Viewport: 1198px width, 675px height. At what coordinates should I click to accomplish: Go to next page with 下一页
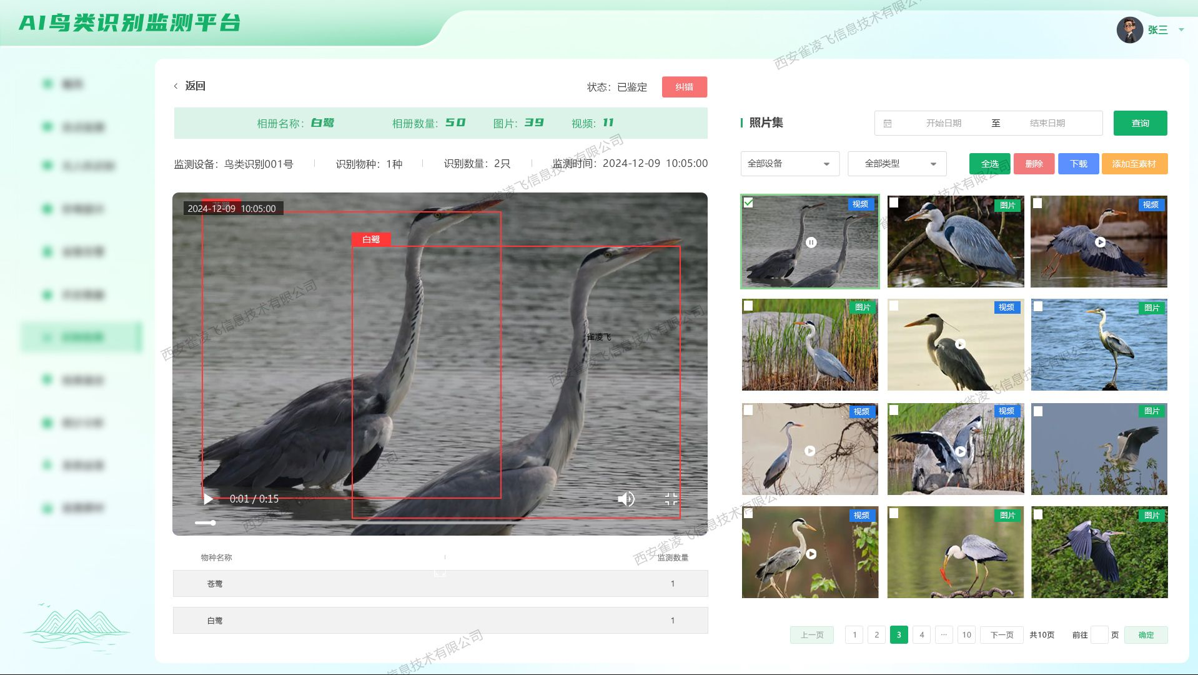pos(1001,635)
